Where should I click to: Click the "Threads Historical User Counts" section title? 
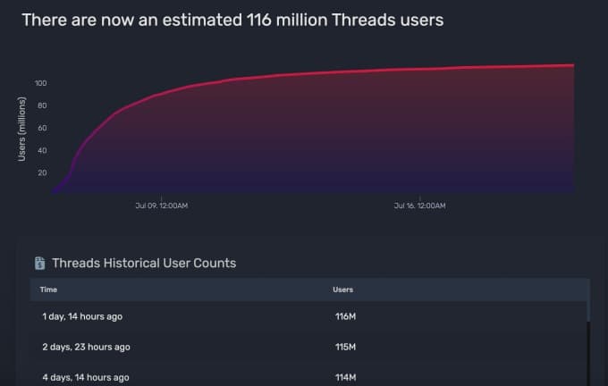pyautogui.click(x=144, y=263)
